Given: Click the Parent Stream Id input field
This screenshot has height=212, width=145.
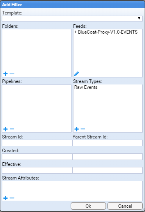Looking at the screenshot, I should 107,143.
